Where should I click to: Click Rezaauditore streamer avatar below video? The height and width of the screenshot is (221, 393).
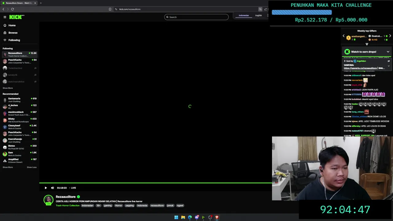pyautogui.click(x=49, y=200)
